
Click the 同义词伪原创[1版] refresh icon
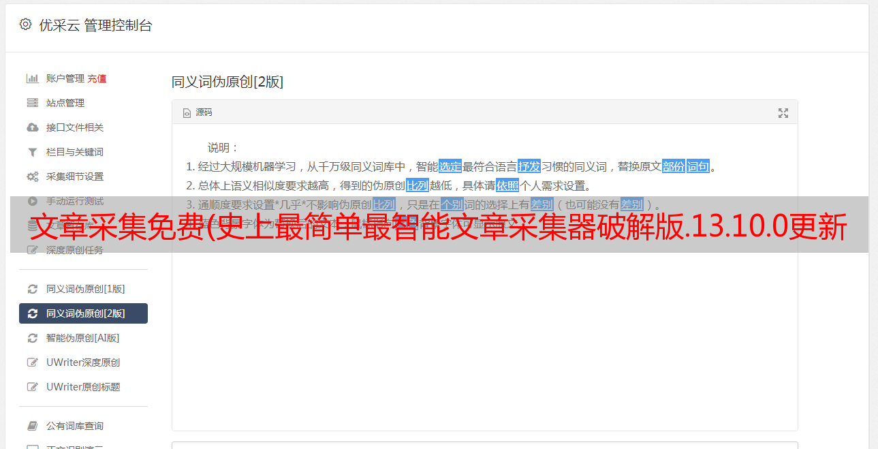[32, 289]
